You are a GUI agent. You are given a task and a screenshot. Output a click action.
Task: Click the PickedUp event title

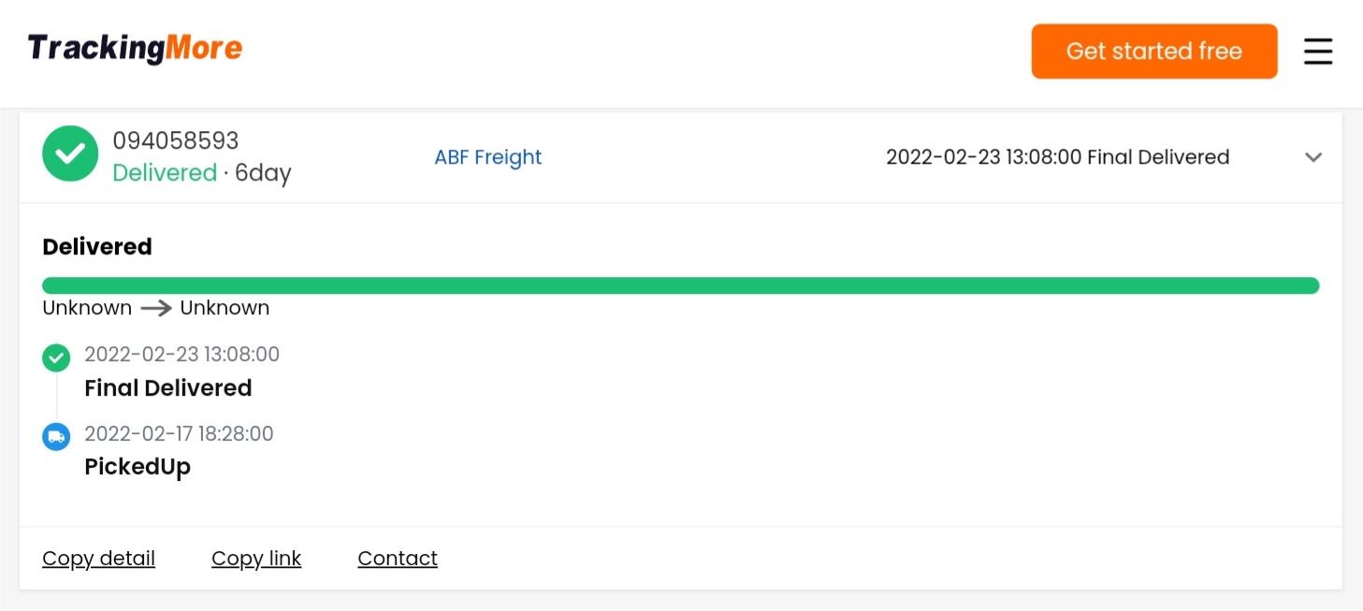(x=138, y=467)
